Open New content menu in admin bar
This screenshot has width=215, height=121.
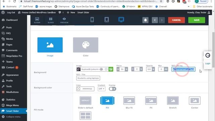click(x=71, y=12)
